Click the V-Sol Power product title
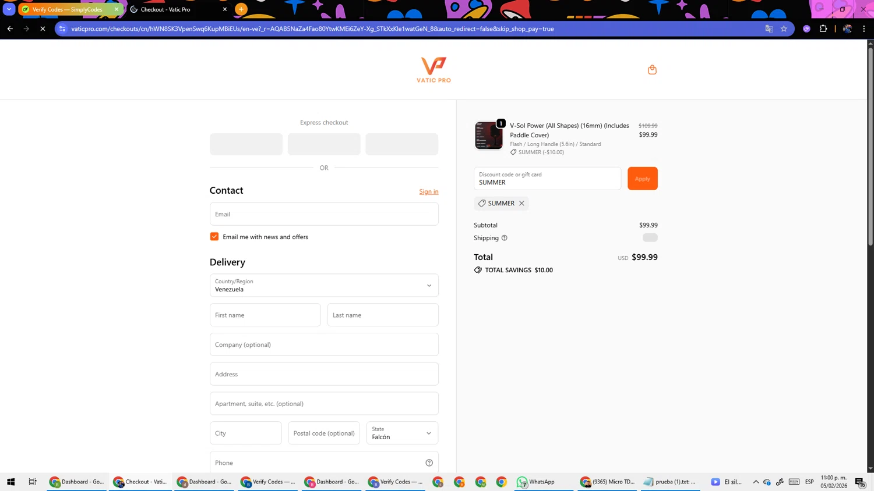The height and width of the screenshot is (491, 874). [x=569, y=130]
